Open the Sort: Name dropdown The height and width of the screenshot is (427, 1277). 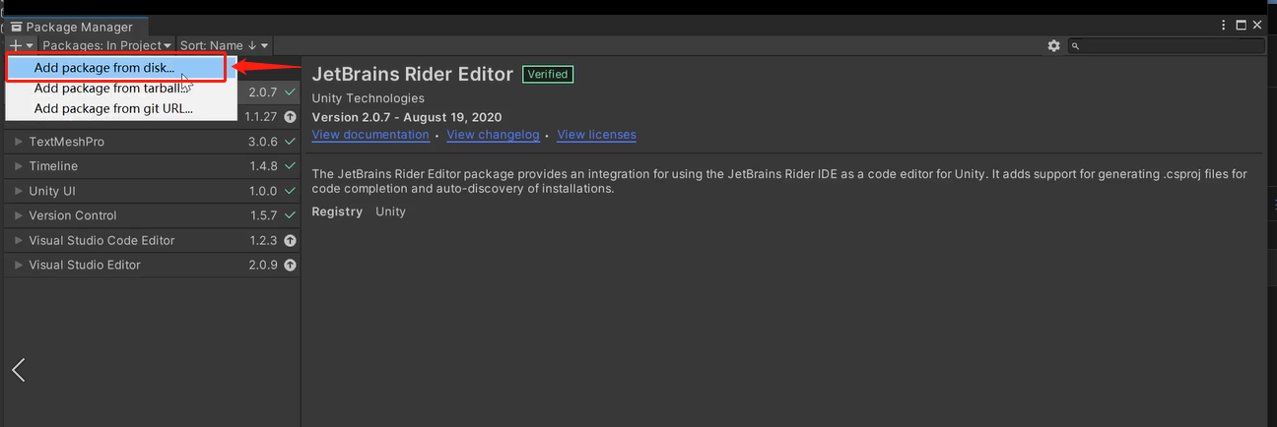224,45
